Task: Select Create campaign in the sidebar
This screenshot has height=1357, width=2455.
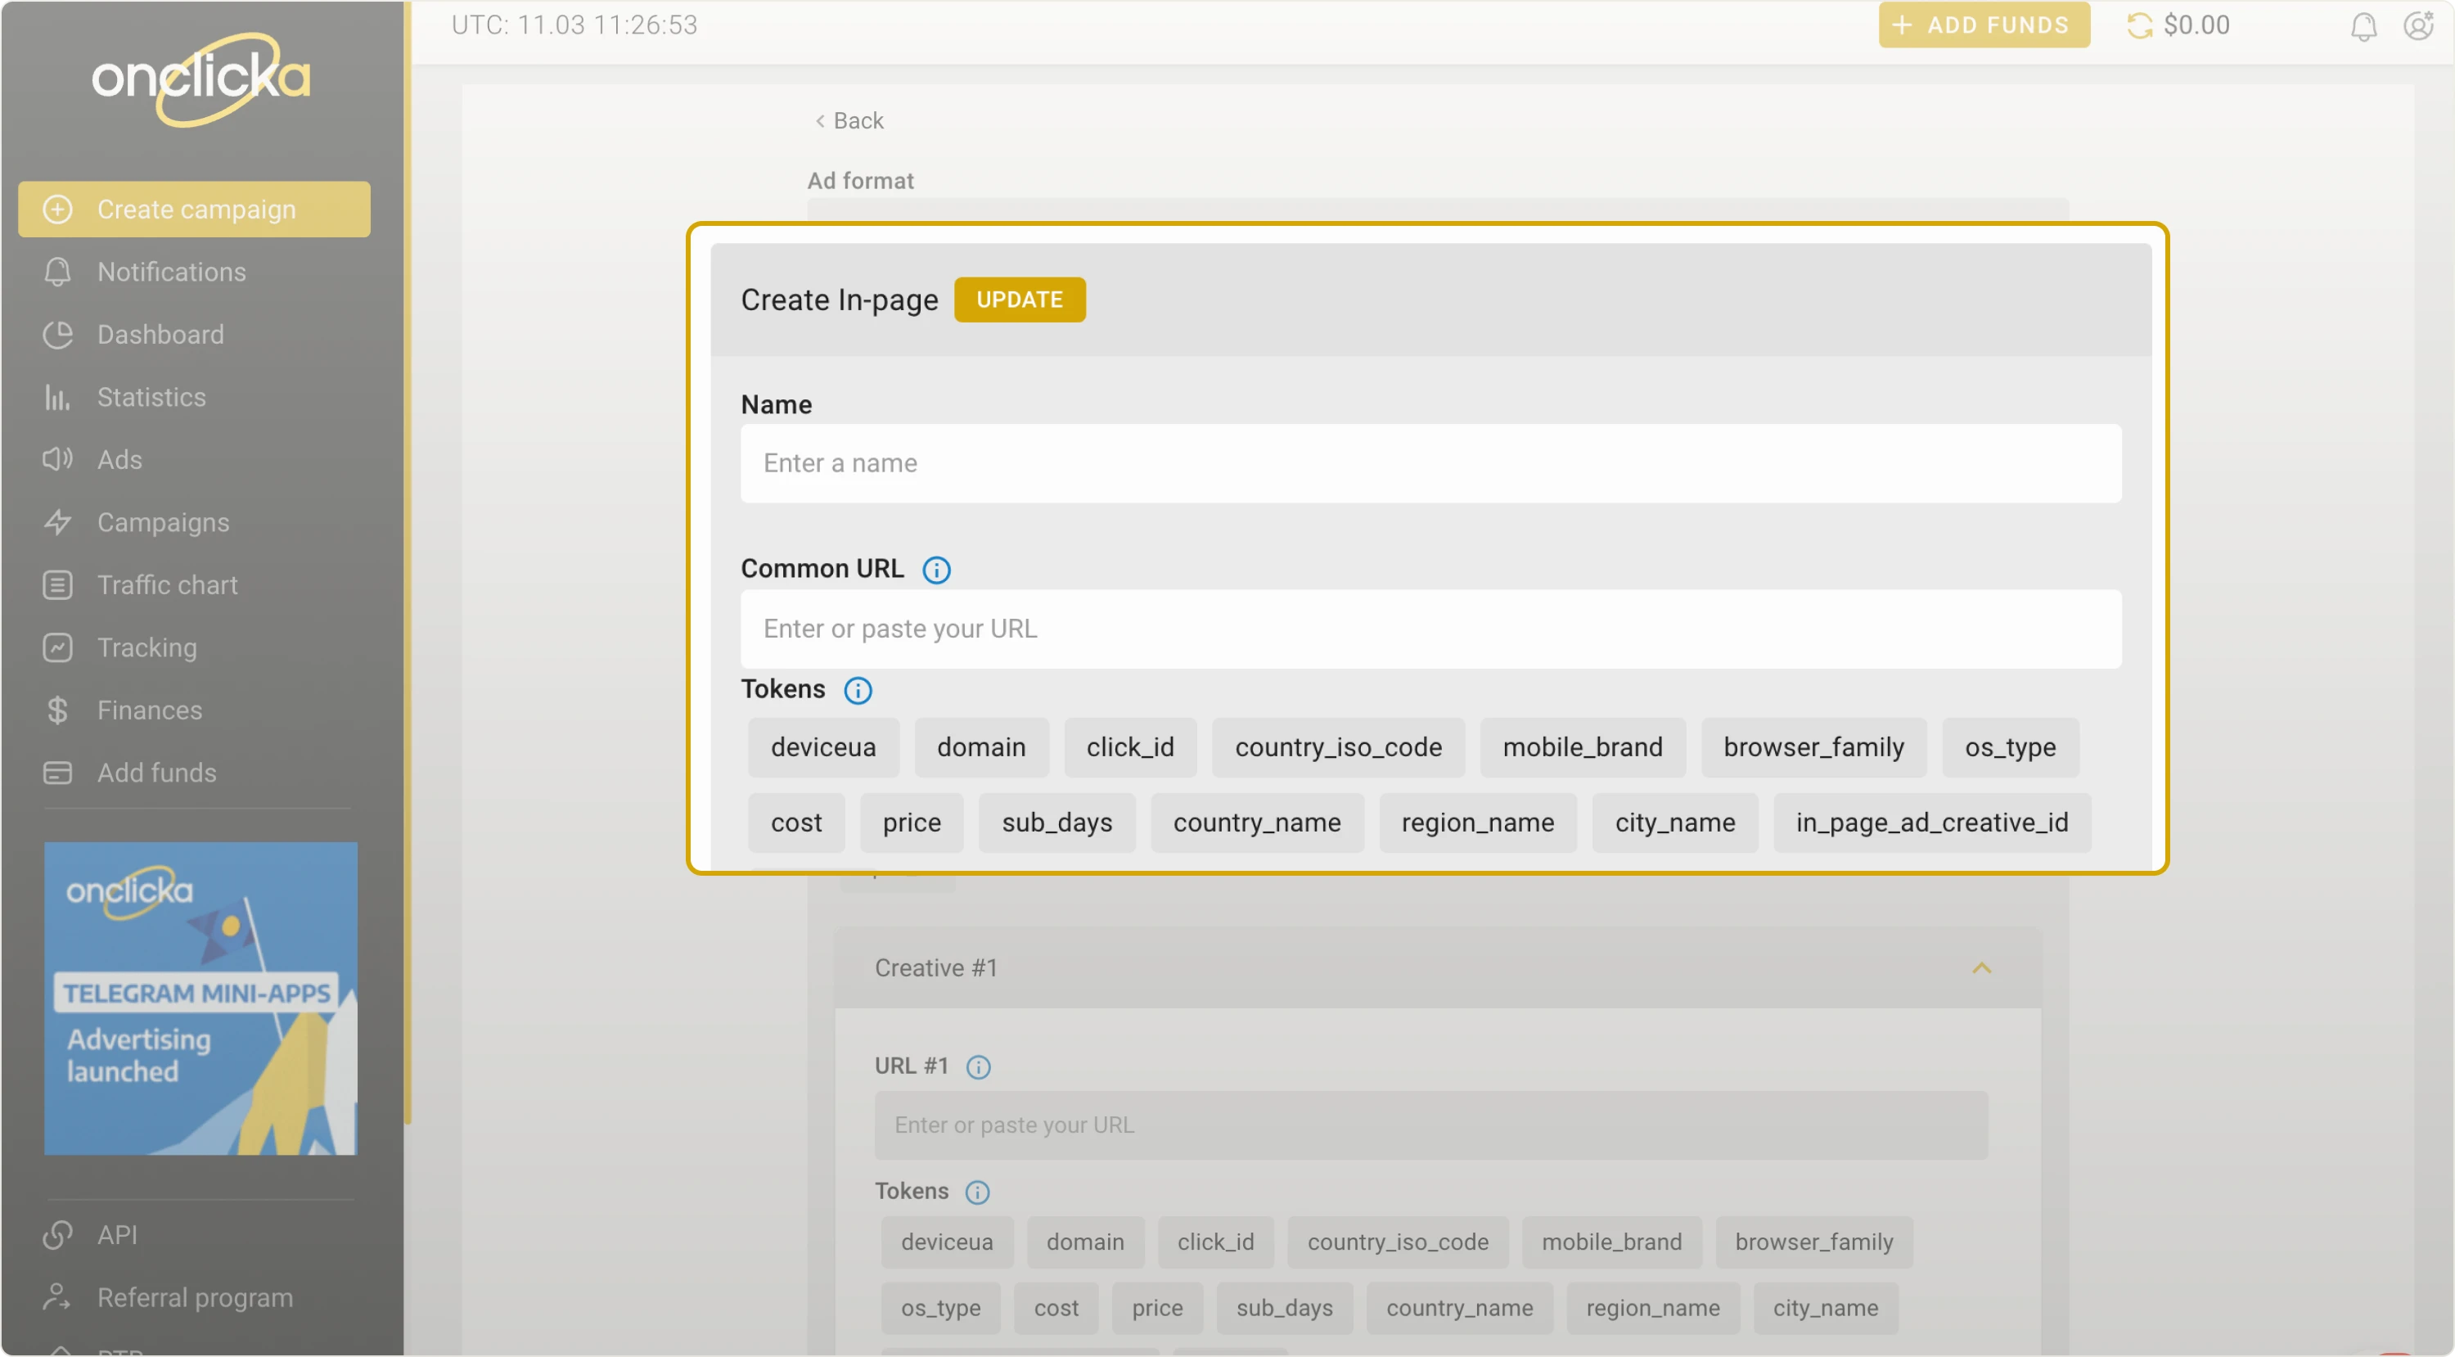Action: 195,209
